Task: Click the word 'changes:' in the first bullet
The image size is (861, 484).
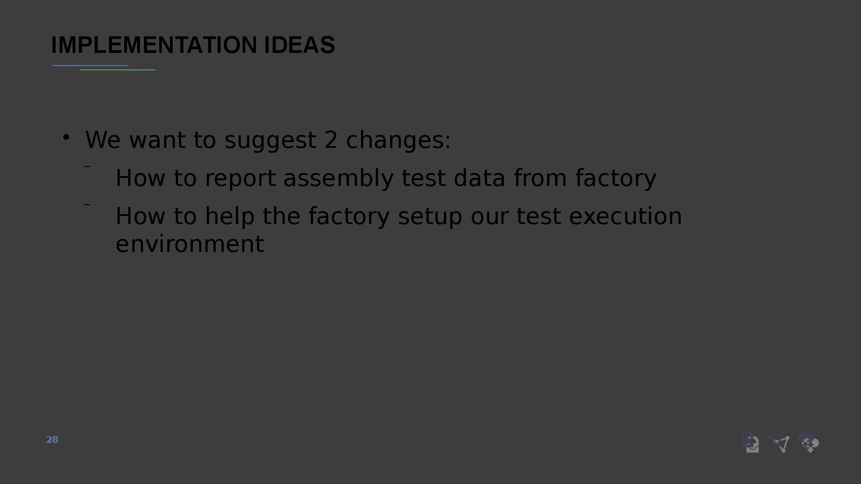Action: pyautogui.click(x=398, y=140)
